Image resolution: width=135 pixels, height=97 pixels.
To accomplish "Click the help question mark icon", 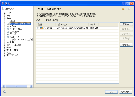I will pyautogui.click(x=5, y=92).
